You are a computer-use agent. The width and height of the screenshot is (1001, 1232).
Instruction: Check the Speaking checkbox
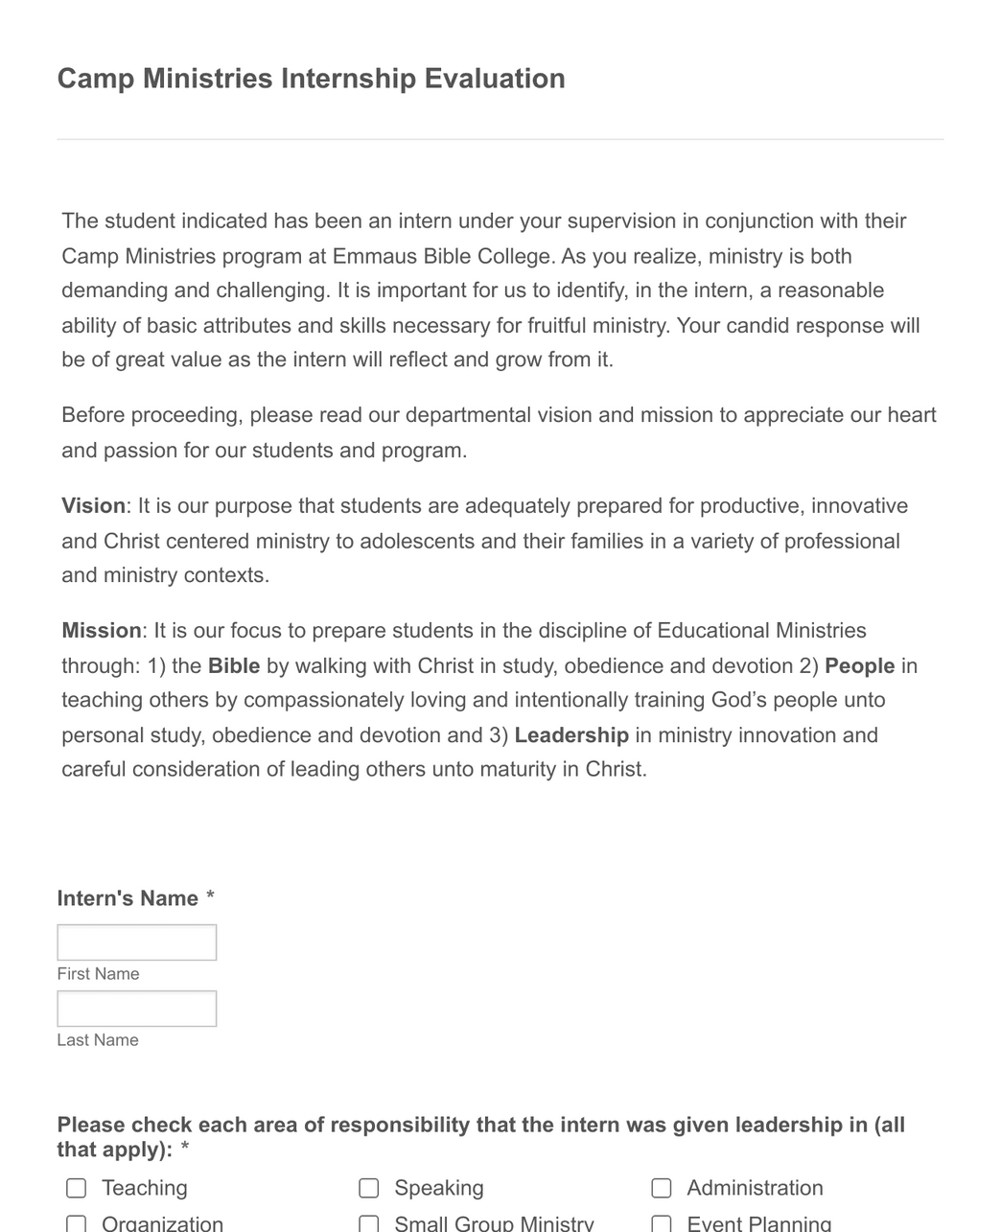pyautogui.click(x=369, y=1187)
